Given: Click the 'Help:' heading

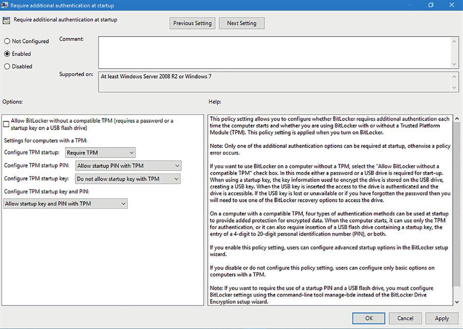Looking at the screenshot, I should pyautogui.click(x=215, y=102).
